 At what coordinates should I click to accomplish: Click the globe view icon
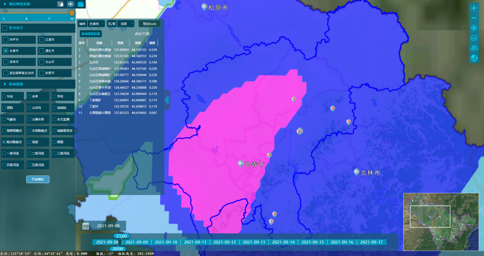(x=474, y=58)
